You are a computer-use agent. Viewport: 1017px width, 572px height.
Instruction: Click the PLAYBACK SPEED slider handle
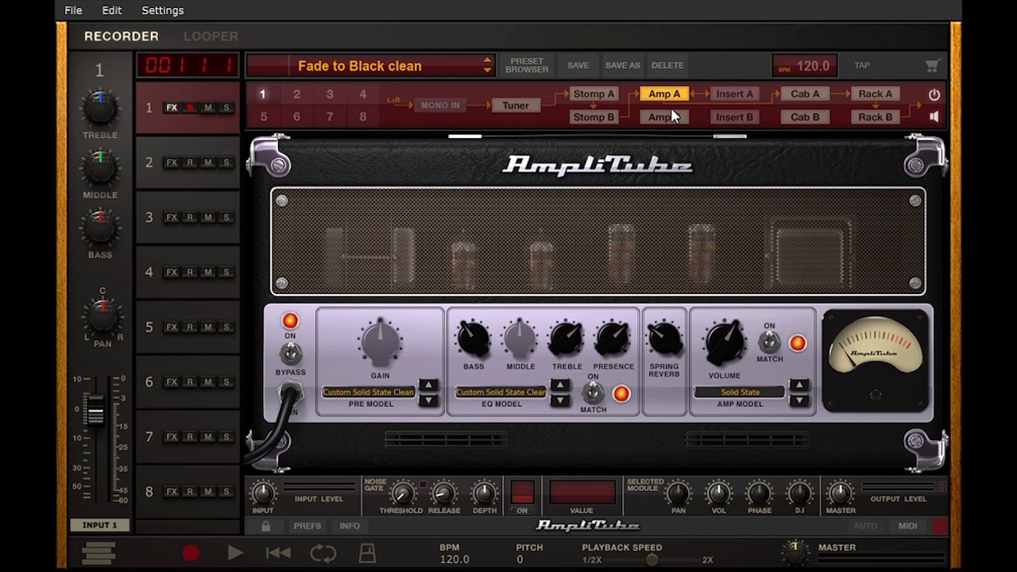[x=652, y=560]
